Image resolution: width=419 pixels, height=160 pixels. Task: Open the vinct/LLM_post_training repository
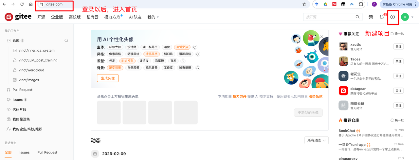[38, 60]
